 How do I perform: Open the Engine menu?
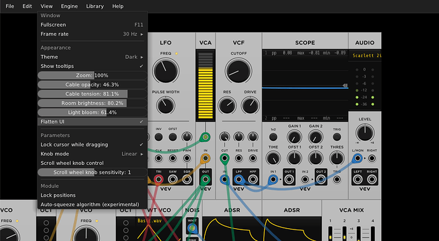pos(69,6)
